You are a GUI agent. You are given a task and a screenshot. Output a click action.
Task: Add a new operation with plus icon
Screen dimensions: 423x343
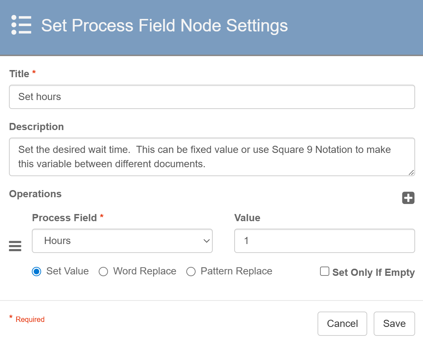pos(408,198)
